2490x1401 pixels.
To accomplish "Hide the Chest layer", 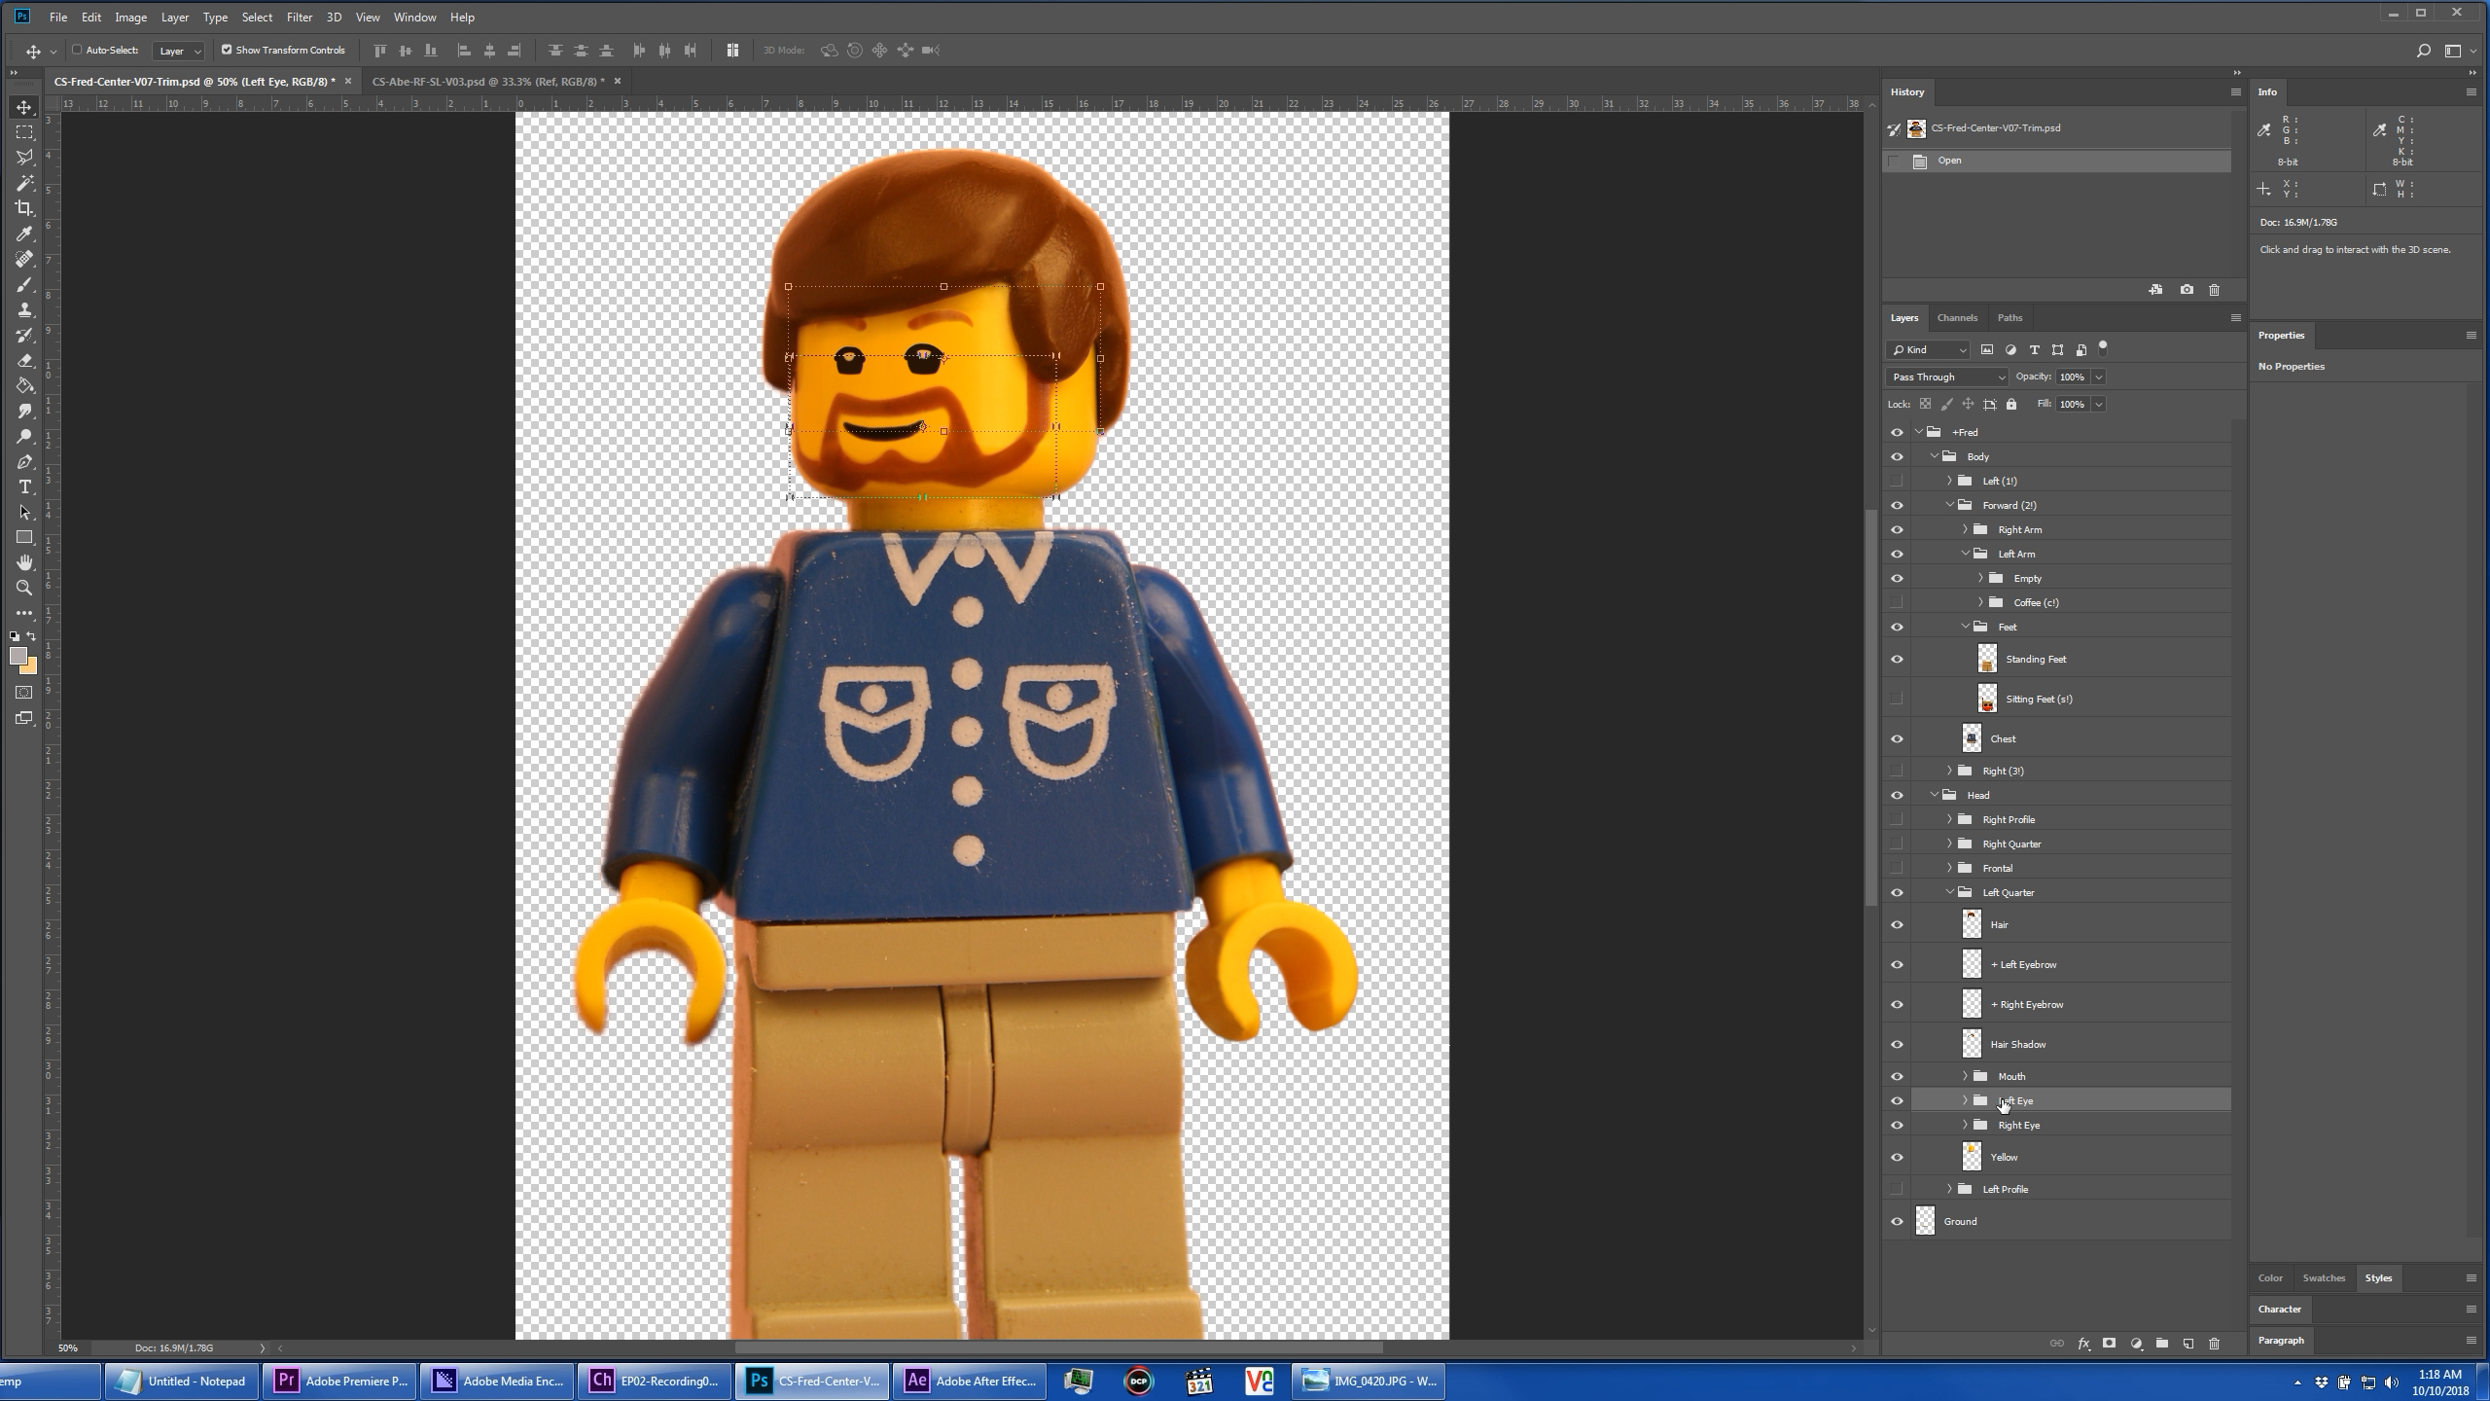I will tap(1897, 739).
